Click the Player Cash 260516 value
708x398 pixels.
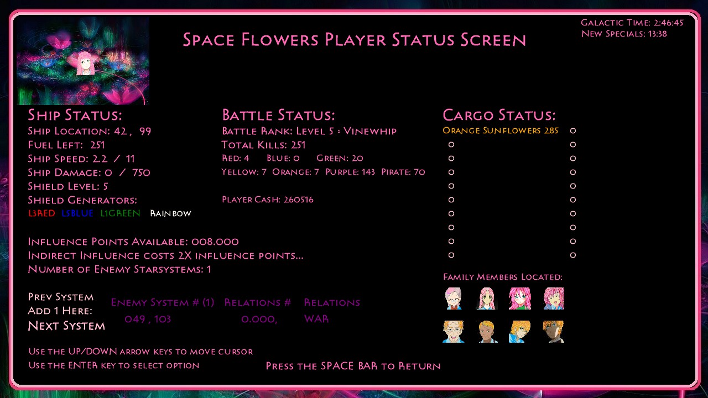click(268, 200)
